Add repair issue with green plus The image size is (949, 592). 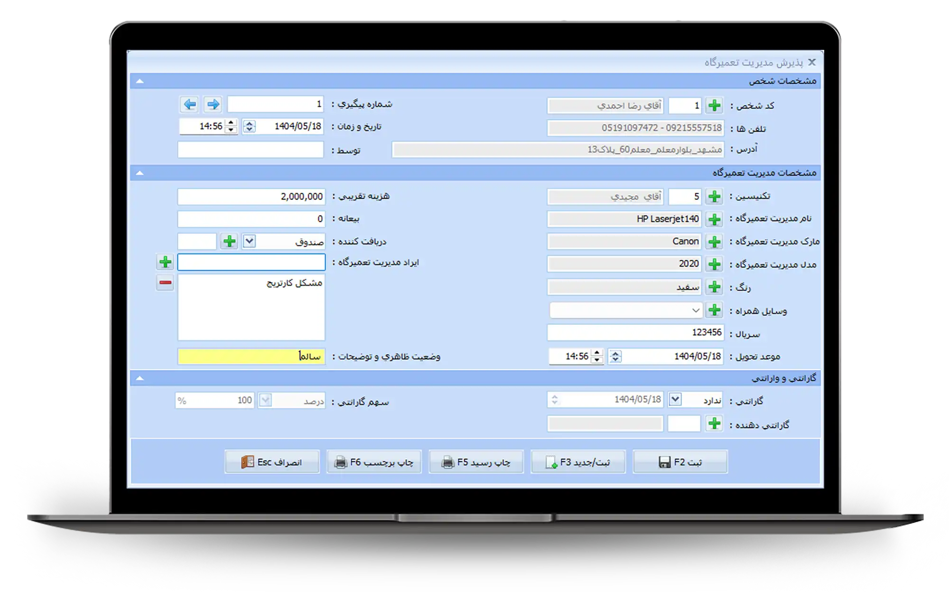tap(165, 262)
